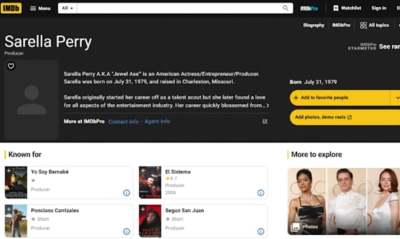Add El Sistema poster to watchlist

(143, 171)
